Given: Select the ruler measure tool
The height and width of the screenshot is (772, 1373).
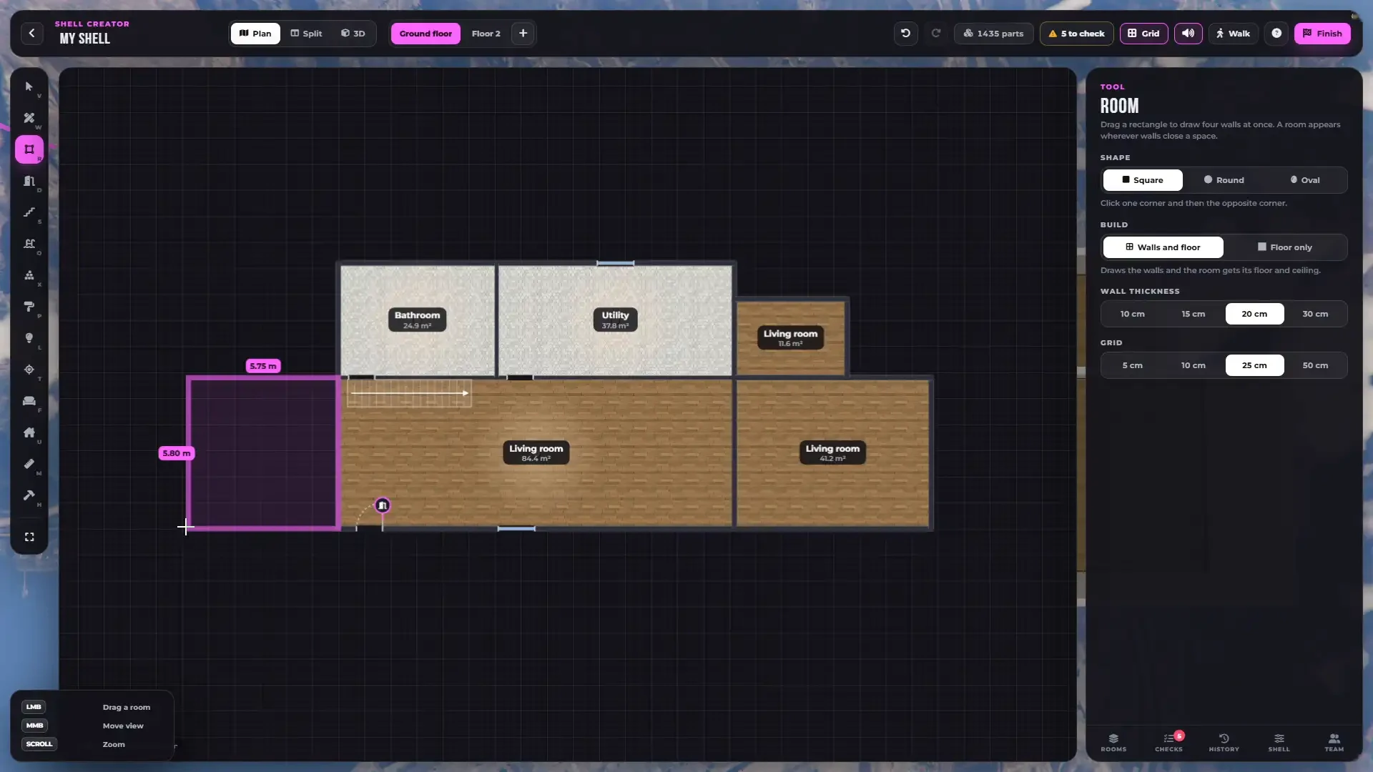Looking at the screenshot, I should pyautogui.click(x=29, y=464).
